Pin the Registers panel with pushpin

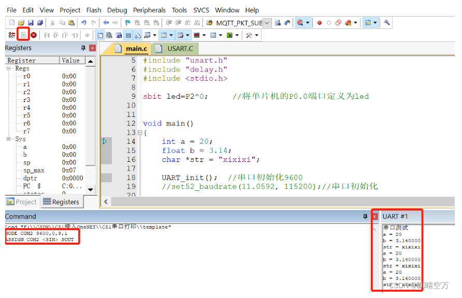click(x=83, y=48)
